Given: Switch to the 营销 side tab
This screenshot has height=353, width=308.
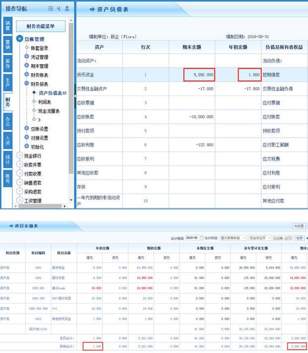Looking at the screenshot, I should coord(7,45).
